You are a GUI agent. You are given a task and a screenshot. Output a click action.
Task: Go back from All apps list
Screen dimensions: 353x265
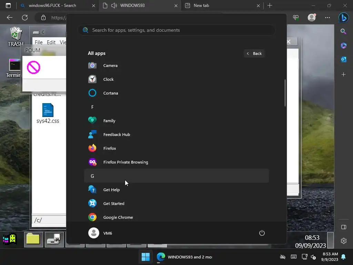pyautogui.click(x=254, y=53)
